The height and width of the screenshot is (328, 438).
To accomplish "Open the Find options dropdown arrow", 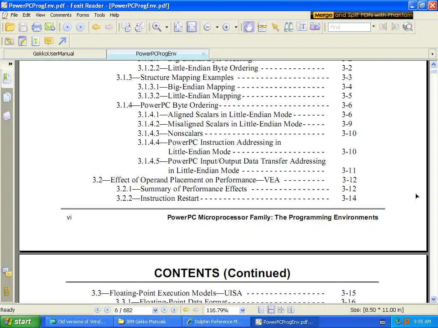I will point(373,27).
